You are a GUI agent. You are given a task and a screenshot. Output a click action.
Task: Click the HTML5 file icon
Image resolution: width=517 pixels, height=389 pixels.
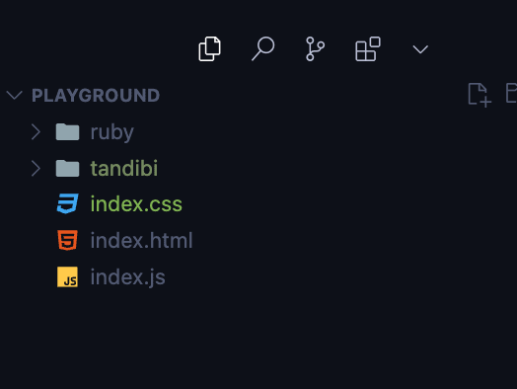pyautogui.click(x=68, y=240)
